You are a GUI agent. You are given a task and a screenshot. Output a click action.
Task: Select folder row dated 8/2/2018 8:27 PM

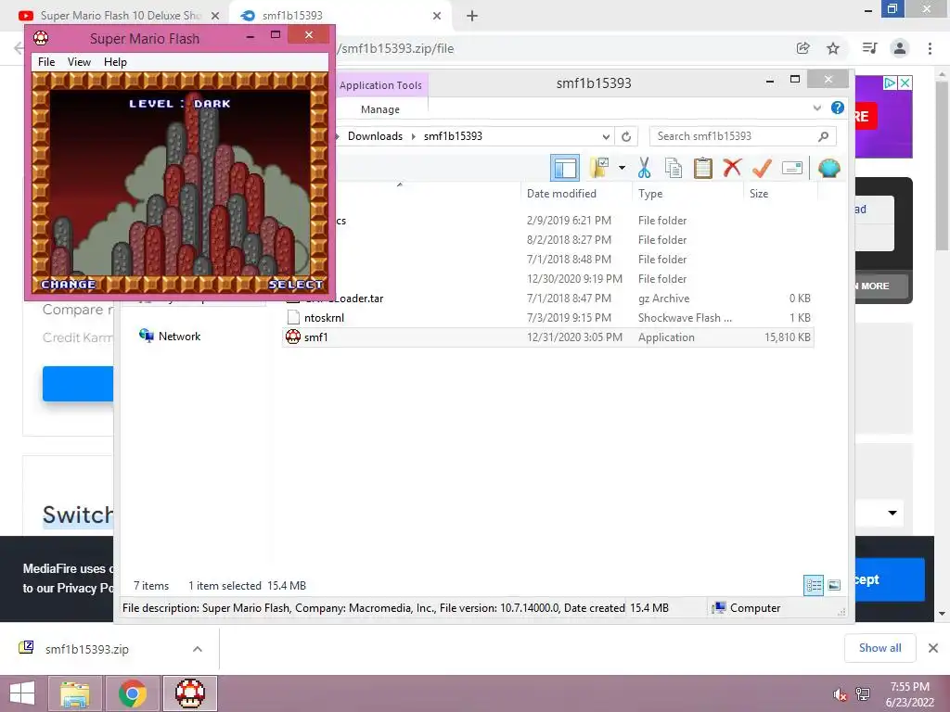[x=547, y=240]
